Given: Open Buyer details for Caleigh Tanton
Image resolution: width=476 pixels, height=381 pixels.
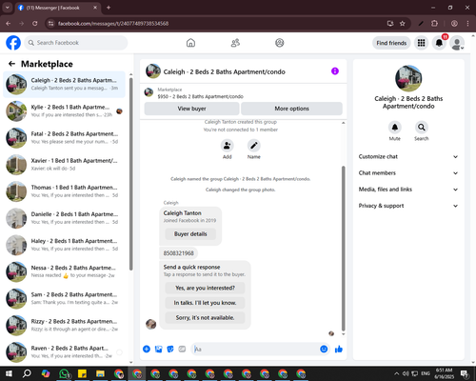Looking at the screenshot, I should [190, 234].
